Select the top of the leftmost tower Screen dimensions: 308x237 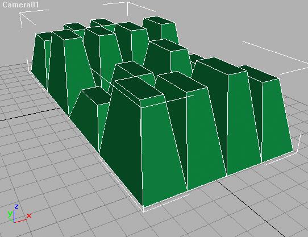(44, 36)
